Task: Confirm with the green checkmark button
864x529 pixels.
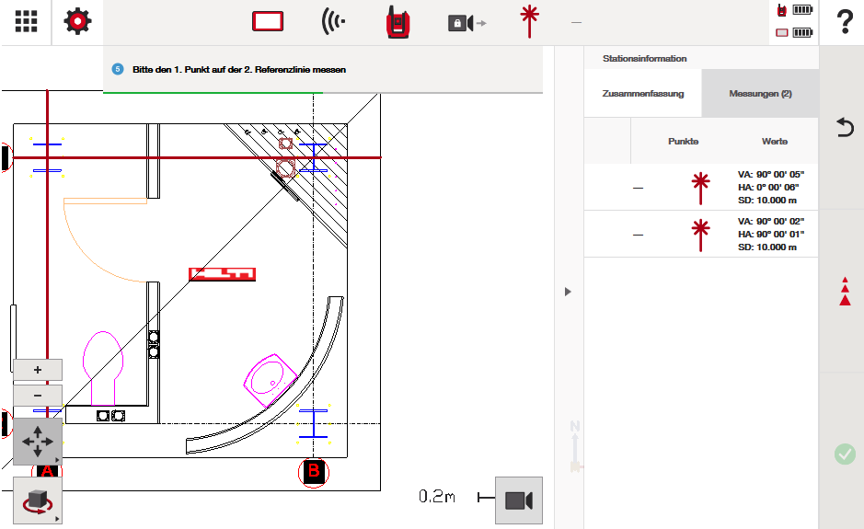Action: 844,454
